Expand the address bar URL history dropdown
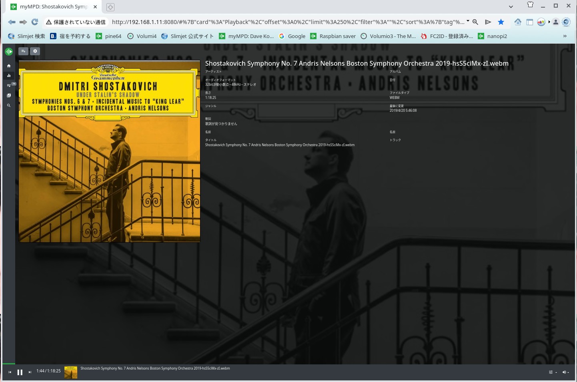Viewport: 577px width, 382px height. [x=468, y=21]
